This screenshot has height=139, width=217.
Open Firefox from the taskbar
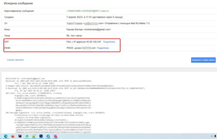pos(13,136)
